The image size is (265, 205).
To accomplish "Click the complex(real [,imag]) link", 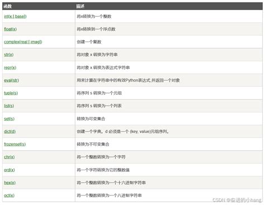I will (x=23, y=42).
